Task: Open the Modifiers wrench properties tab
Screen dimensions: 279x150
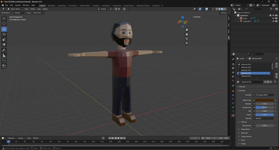Action: (233, 95)
